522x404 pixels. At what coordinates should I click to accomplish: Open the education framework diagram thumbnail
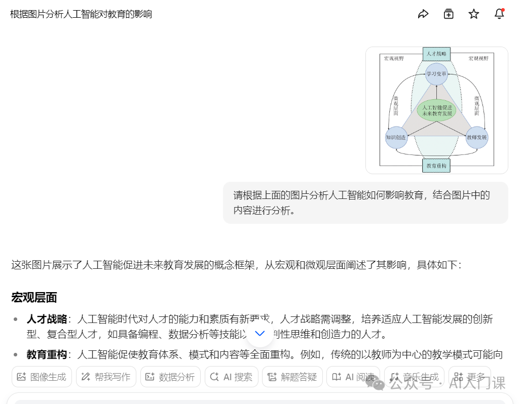pyautogui.click(x=436, y=110)
